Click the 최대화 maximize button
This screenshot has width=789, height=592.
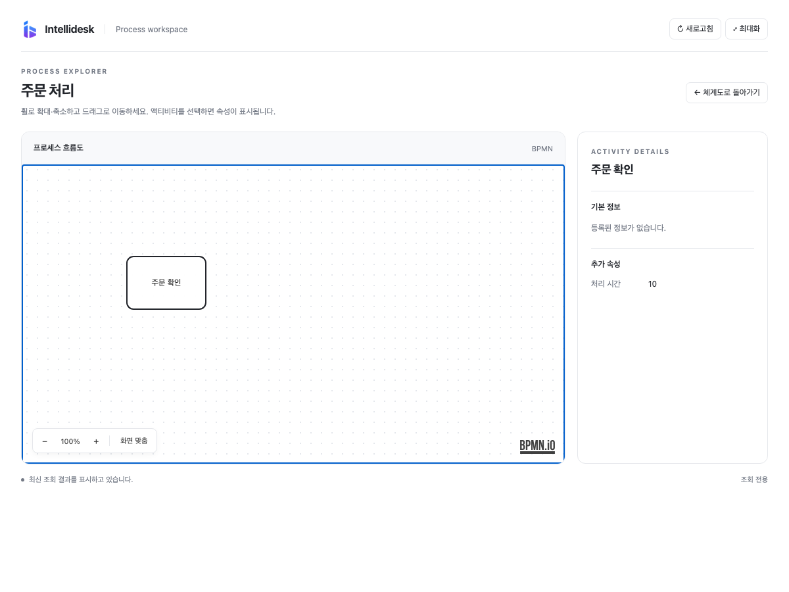[746, 29]
